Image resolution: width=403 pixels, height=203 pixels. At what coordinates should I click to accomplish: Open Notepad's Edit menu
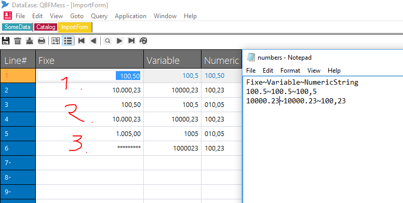coord(268,71)
